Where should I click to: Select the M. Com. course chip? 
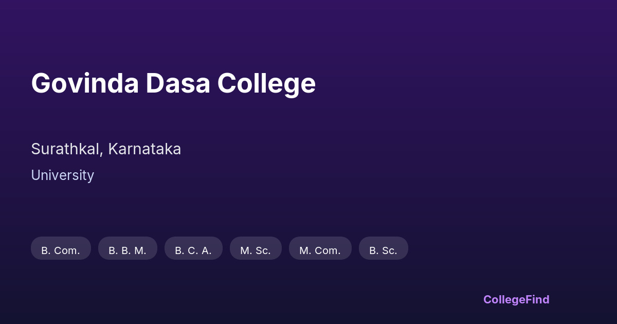pyautogui.click(x=320, y=250)
